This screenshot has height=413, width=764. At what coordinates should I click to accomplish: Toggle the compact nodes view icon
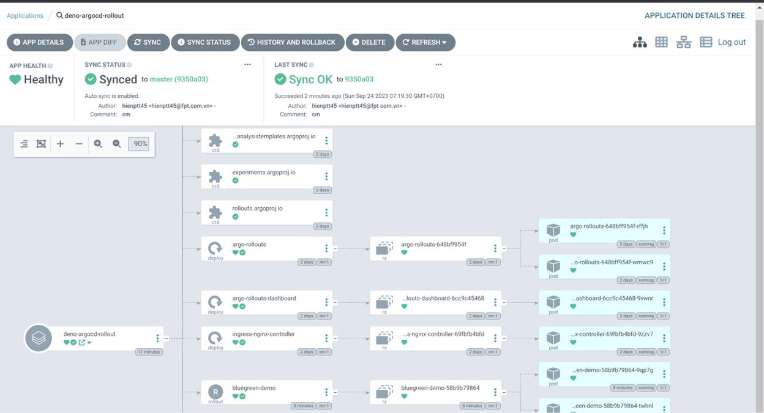(x=24, y=144)
